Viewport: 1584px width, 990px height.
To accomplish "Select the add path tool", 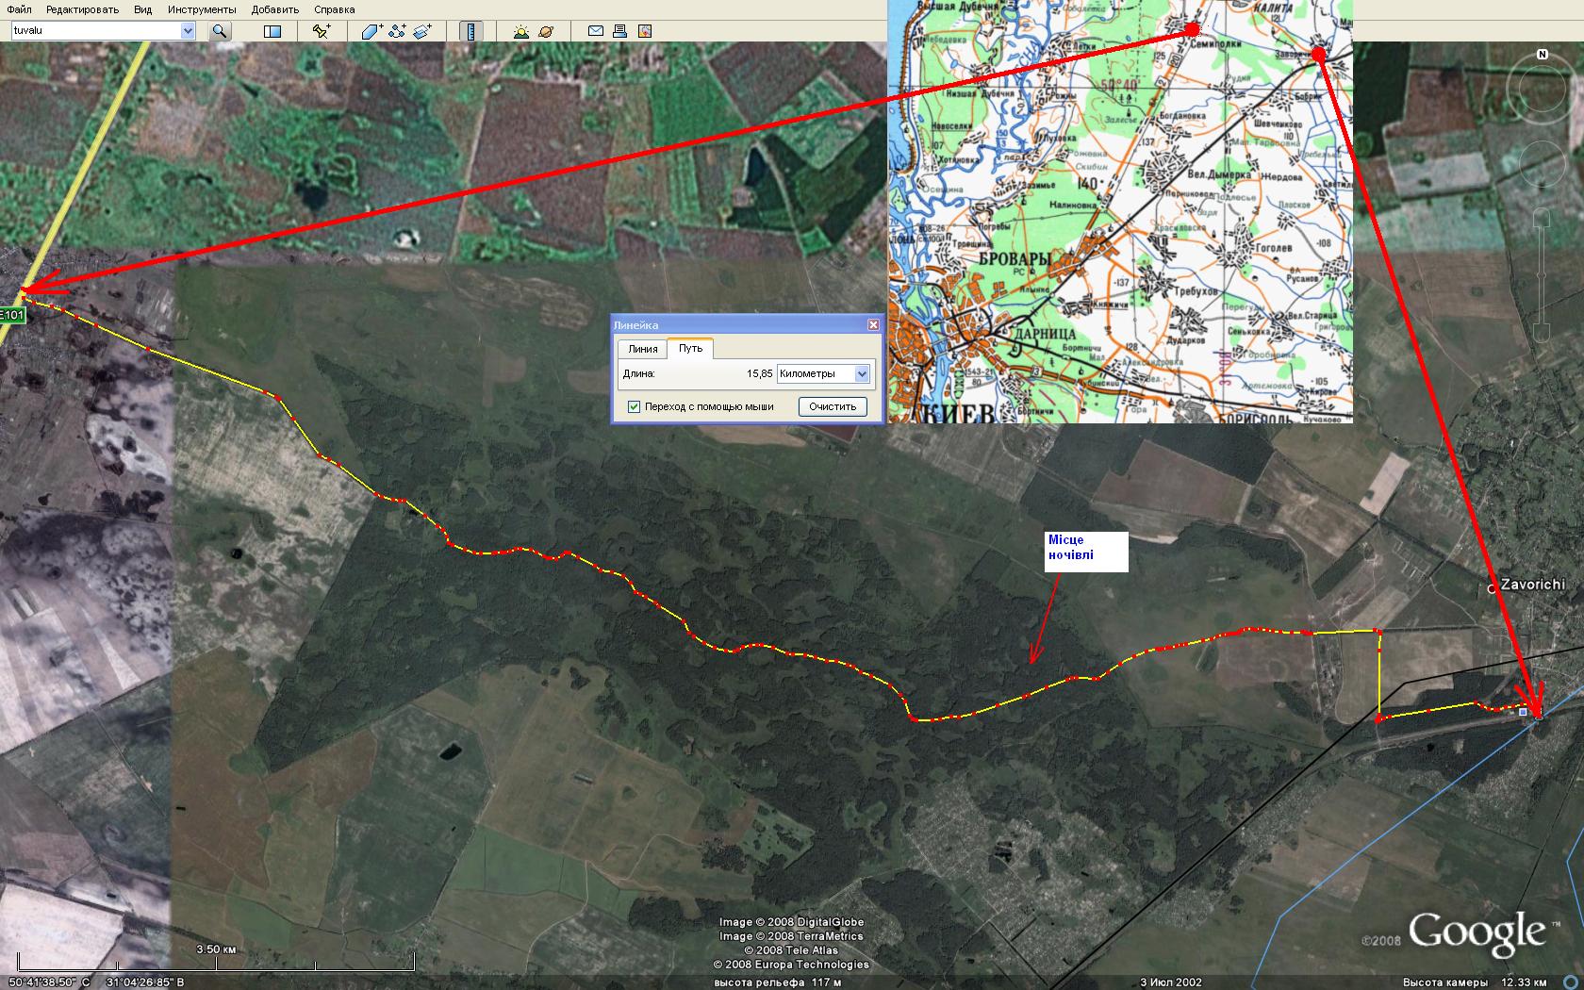I will pos(397,31).
